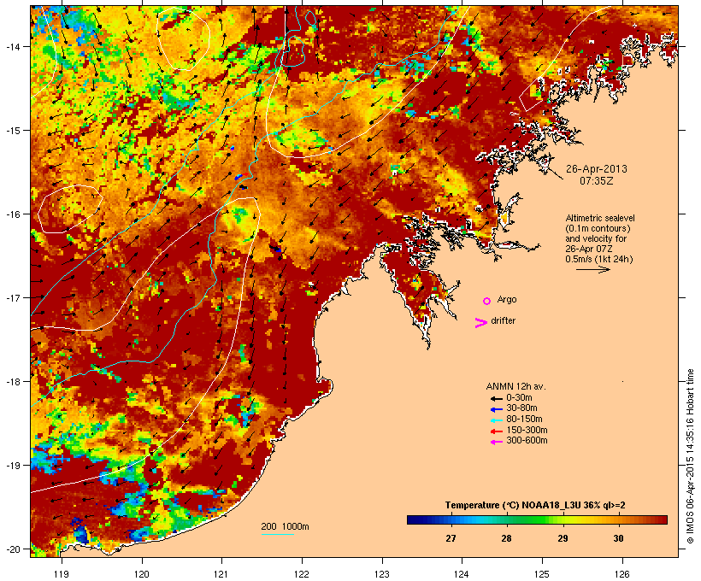
Task: Click the 'drifter' legend label
Action: coord(503,321)
